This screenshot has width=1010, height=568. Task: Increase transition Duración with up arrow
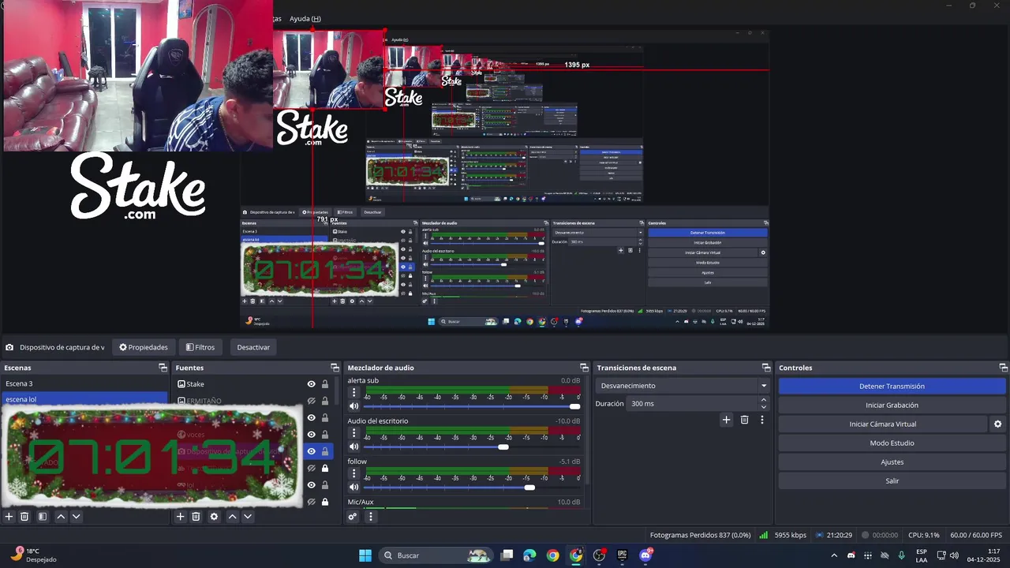[763, 400]
